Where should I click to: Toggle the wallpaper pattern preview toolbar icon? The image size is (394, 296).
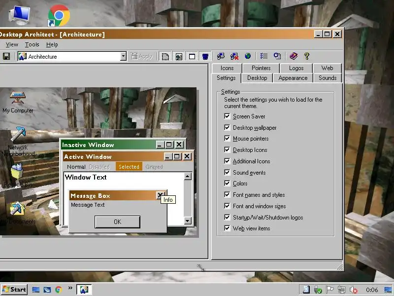tap(165, 56)
